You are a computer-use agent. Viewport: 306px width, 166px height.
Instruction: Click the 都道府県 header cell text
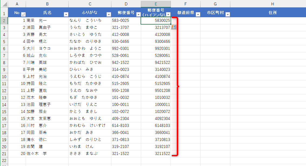click(186, 12)
